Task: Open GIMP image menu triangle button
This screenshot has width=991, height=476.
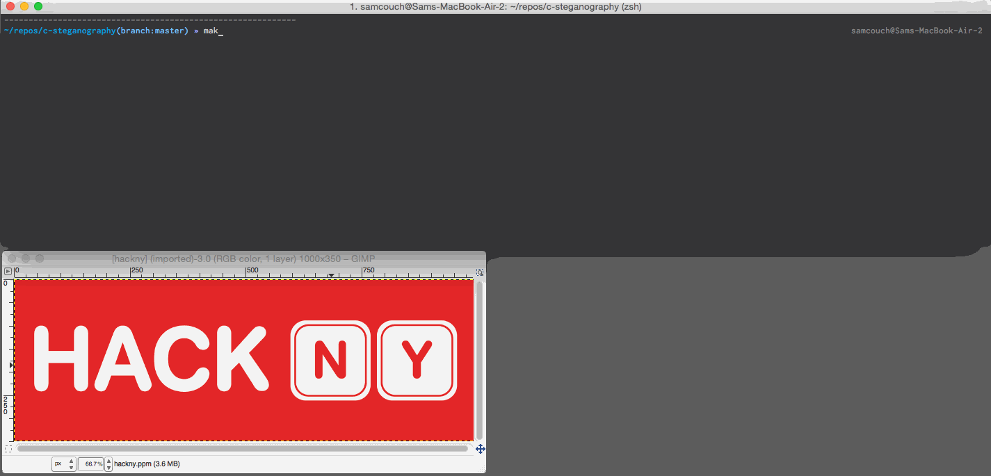Action: coord(8,271)
